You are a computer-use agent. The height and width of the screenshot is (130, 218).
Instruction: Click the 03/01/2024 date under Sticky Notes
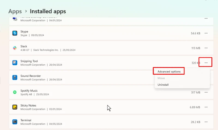click(x=55, y=109)
